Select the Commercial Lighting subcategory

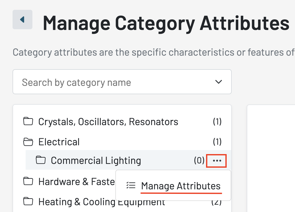(96, 161)
